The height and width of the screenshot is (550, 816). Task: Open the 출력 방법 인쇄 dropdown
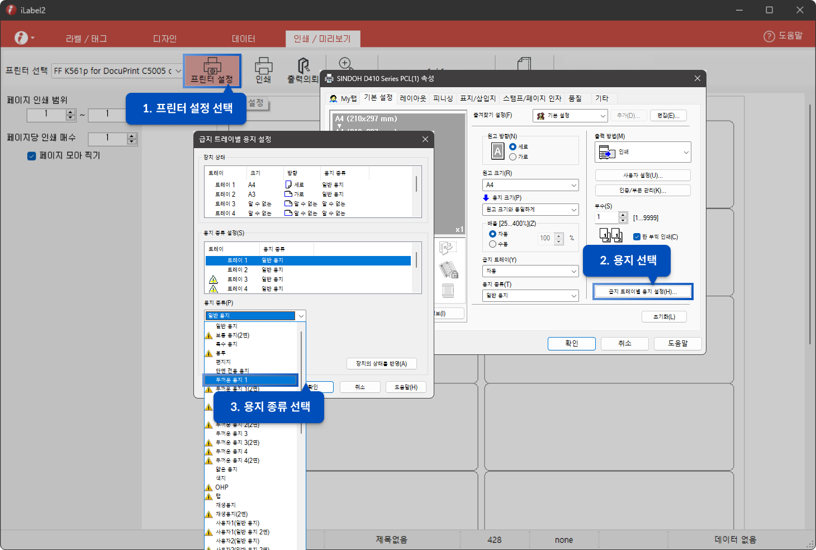coord(643,152)
